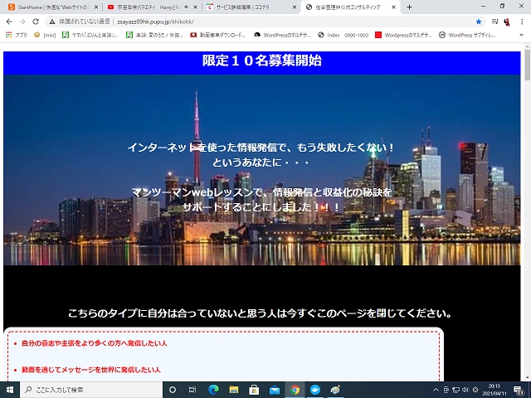
Task: Click the インターネットを使った情報発信で headline text
Action: [x=261, y=148]
